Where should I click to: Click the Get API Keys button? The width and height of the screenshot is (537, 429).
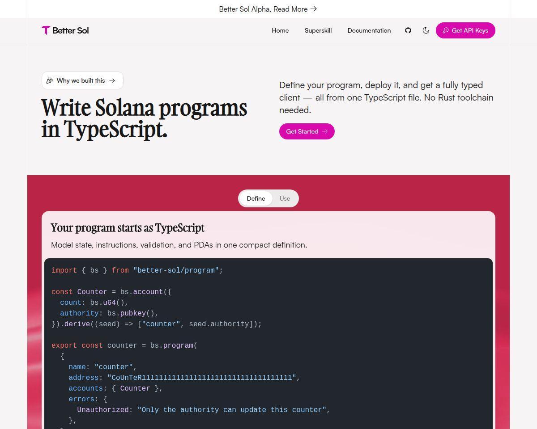(x=465, y=30)
